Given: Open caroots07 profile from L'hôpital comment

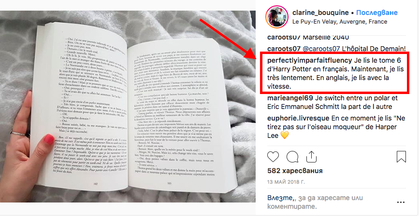Looking at the screenshot, I should pos(284,49).
